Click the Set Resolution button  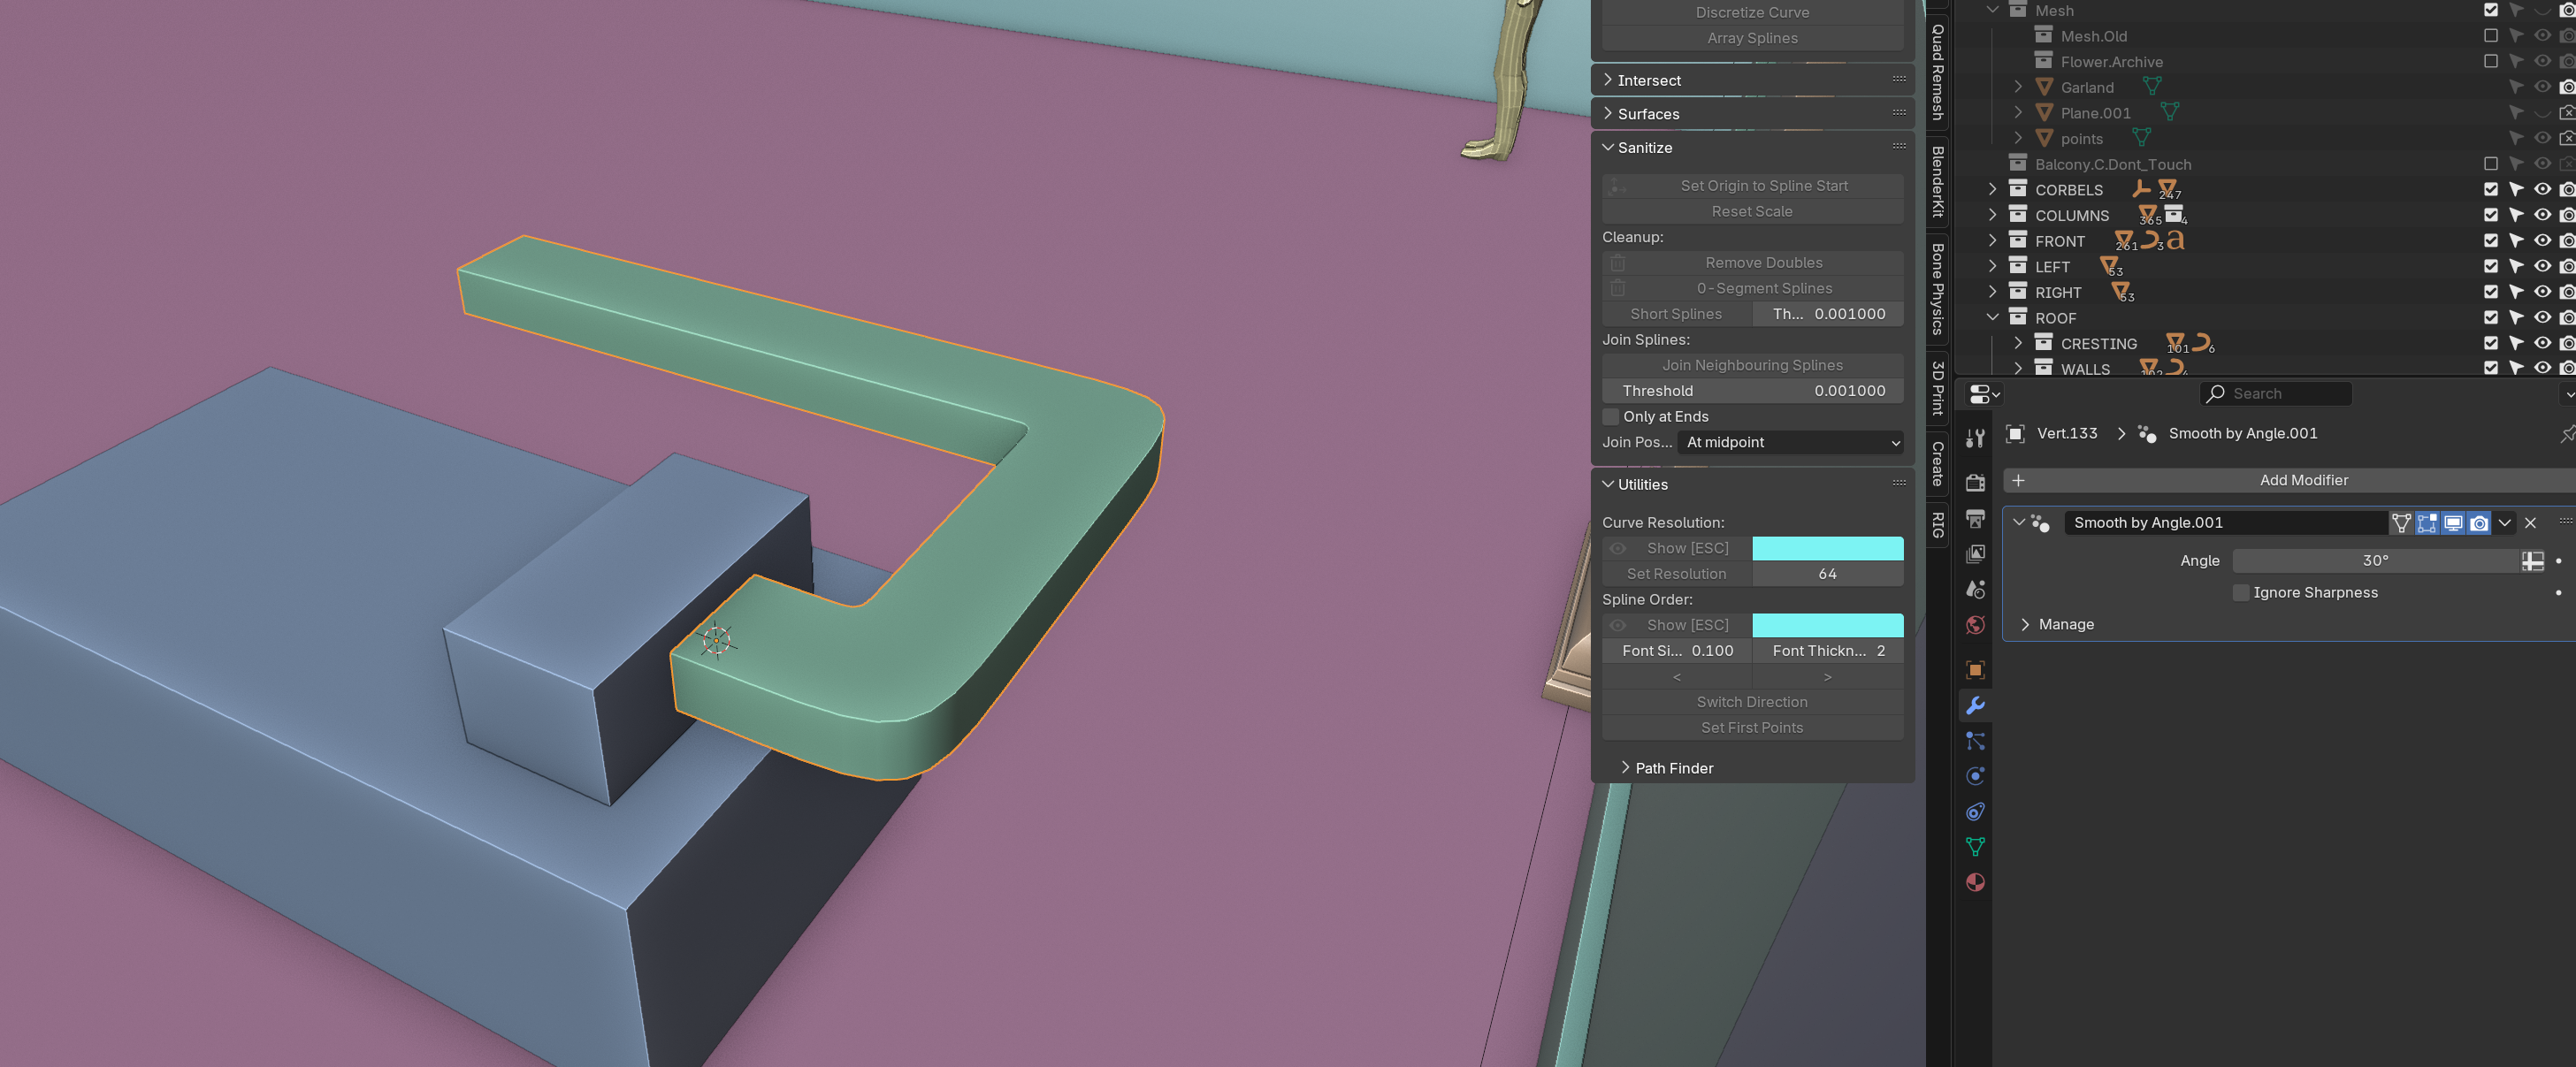point(1676,574)
